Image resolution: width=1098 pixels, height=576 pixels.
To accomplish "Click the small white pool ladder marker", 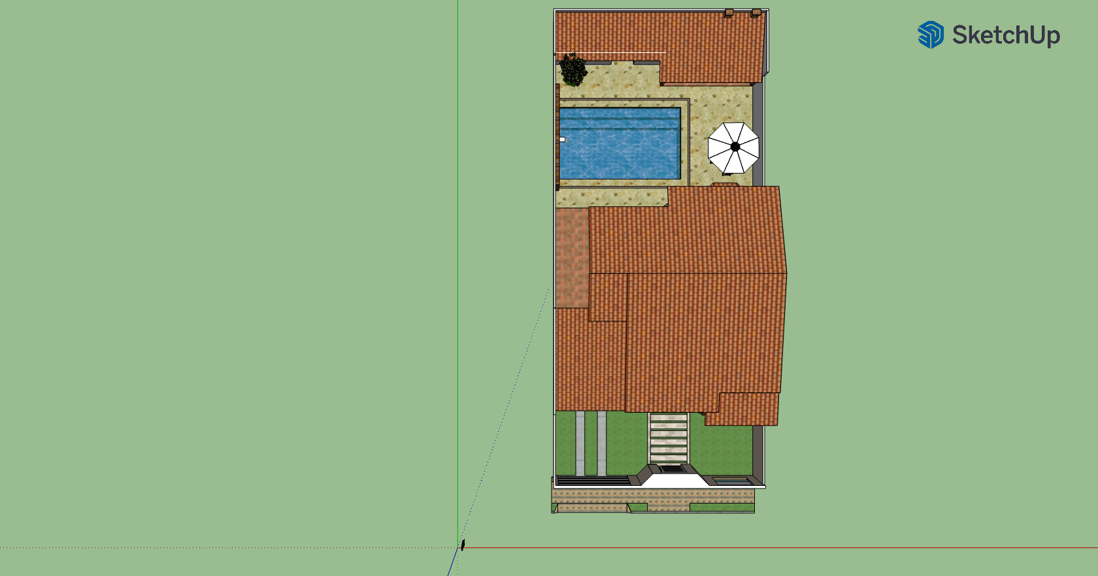I will [562, 139].
